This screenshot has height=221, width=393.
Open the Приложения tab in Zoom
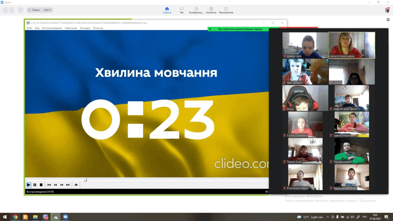coord(226,10)
